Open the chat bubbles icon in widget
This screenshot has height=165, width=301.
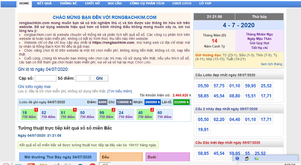(x=256, y=158)
